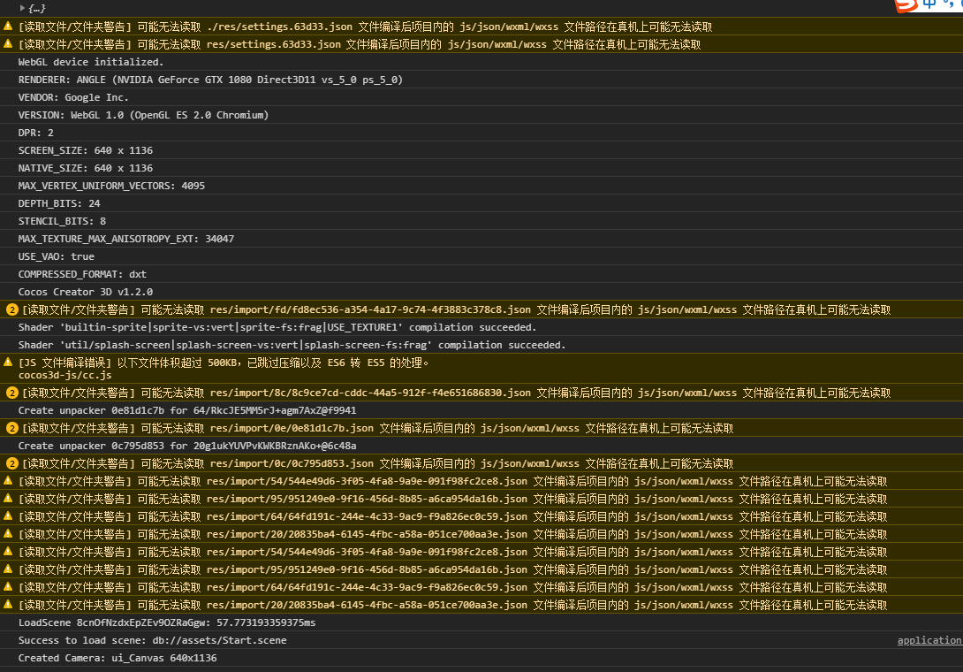The image size is (963, 672).
Task: Click repeat-count badge on 8c9ce7cd warning
Action: click(12, 393)
